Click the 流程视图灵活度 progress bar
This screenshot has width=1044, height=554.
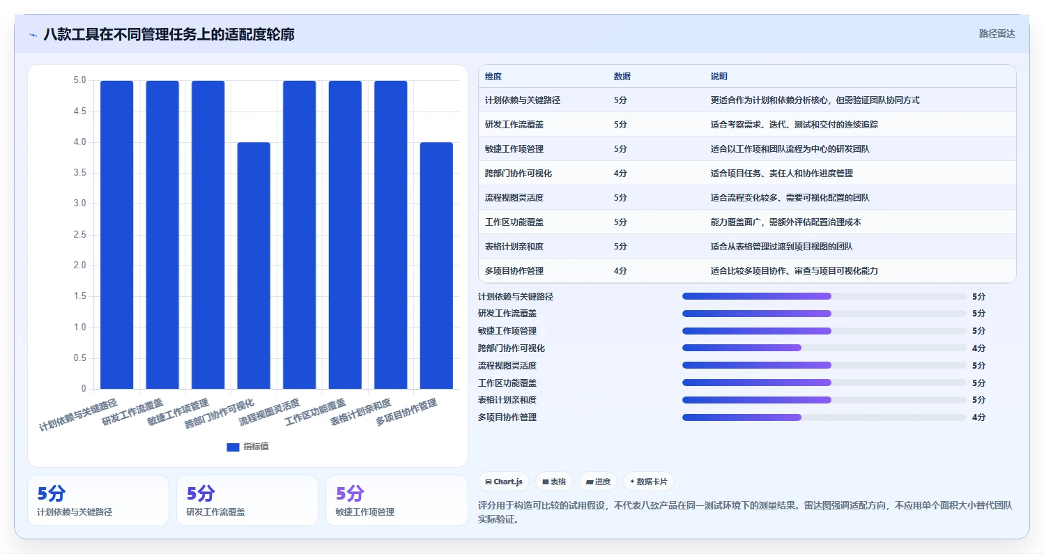coord(824,365)
